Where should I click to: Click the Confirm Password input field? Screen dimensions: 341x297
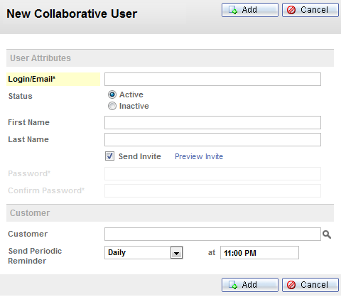tap(212, 190)
